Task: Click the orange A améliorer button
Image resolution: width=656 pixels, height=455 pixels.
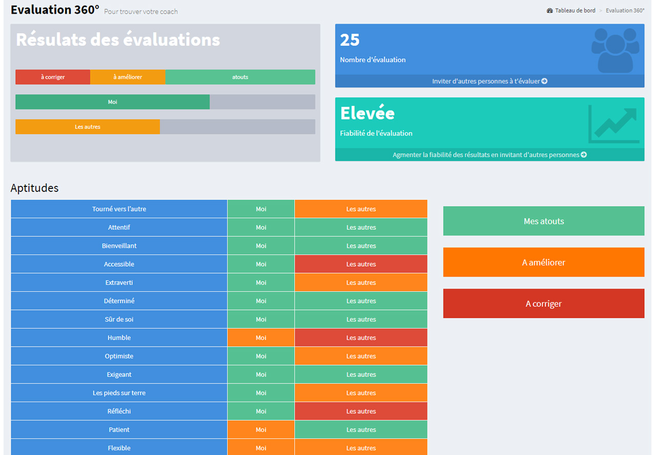Action: click(544, 263)
